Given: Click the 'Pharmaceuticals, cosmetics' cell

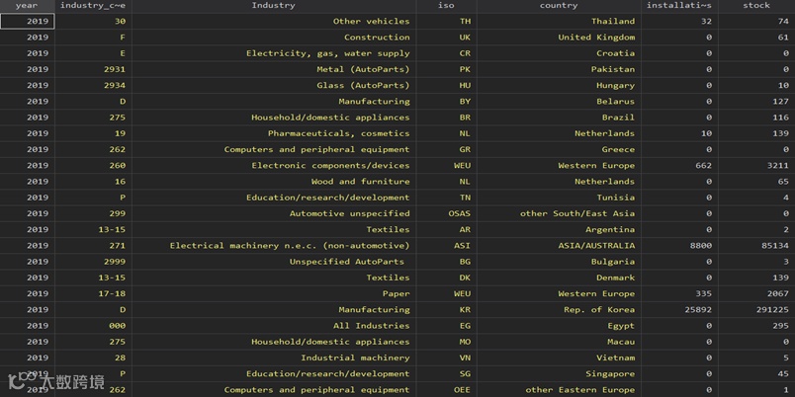Looking at the screenshot, I should [274, 133].
